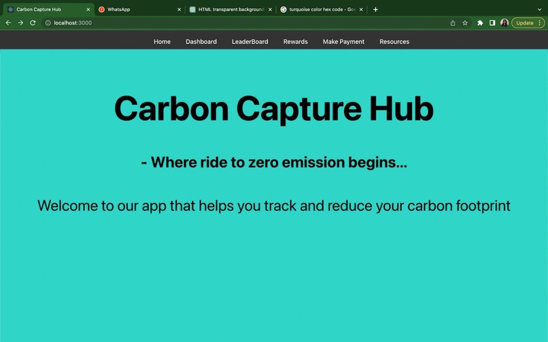Expand the tab search chevron
The width and height of the screenshot is (548, 342).
539,9
